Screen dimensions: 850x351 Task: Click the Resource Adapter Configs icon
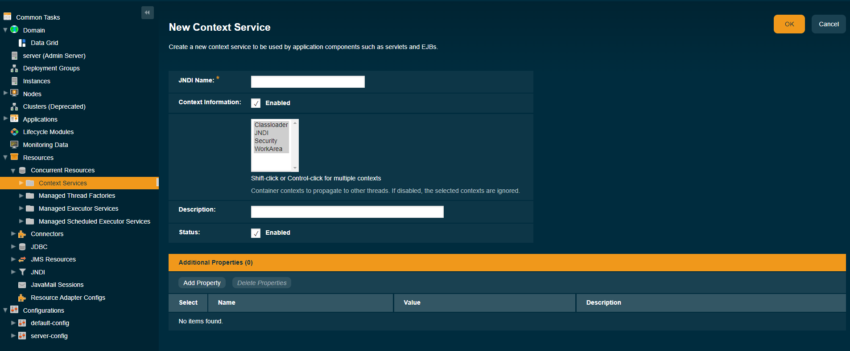click(x=22, y=298)
